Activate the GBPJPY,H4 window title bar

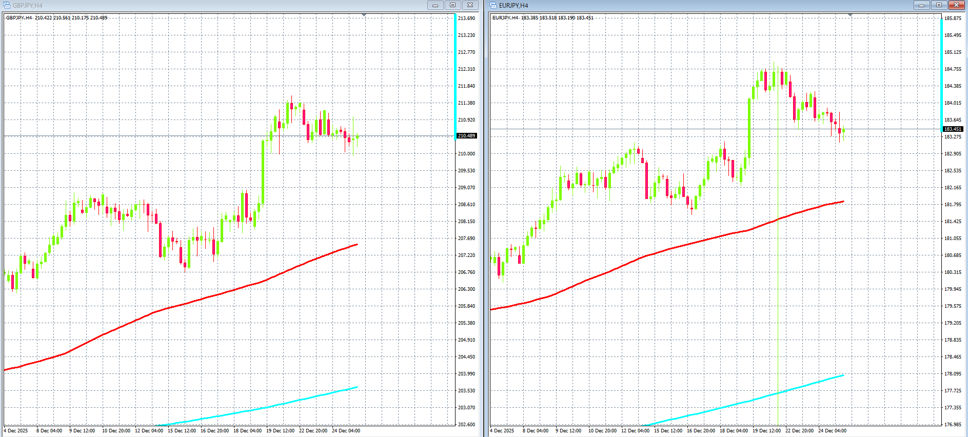click(x=205, y=5)
